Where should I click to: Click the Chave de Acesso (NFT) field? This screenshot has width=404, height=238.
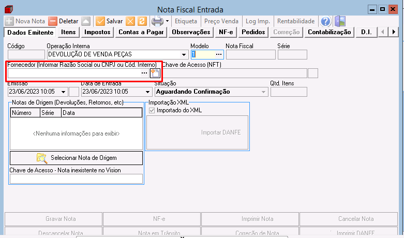[x=234, y=73]
